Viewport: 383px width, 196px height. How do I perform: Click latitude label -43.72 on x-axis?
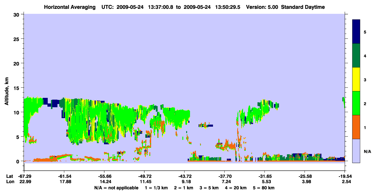[x=184, y=176]
